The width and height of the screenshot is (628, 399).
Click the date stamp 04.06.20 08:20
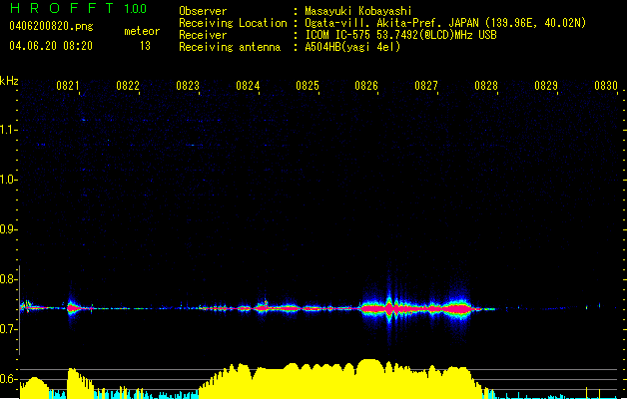pyautogui.click(x=51, y=46)
